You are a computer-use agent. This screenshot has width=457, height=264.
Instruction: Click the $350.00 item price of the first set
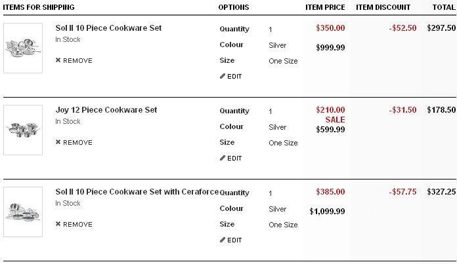point(330,29)
